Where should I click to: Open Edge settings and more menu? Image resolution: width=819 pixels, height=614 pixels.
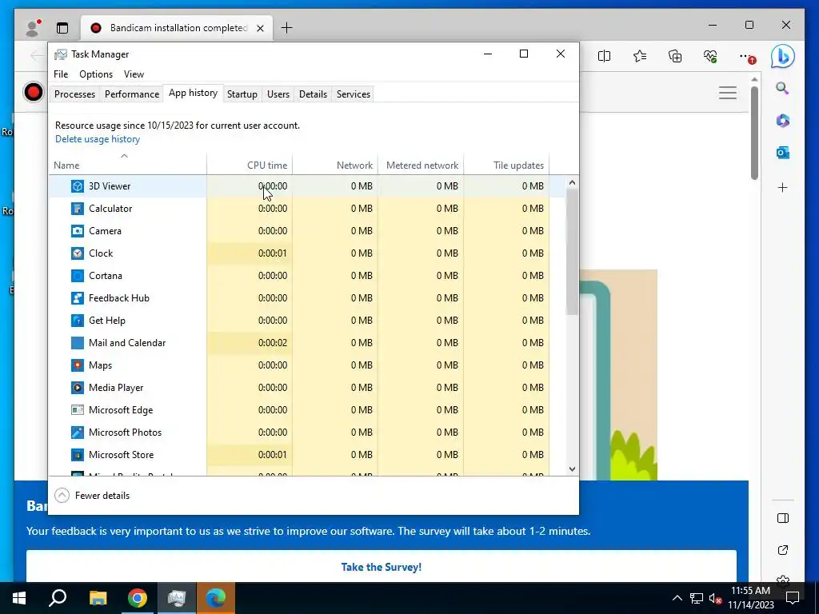[746, 56]
